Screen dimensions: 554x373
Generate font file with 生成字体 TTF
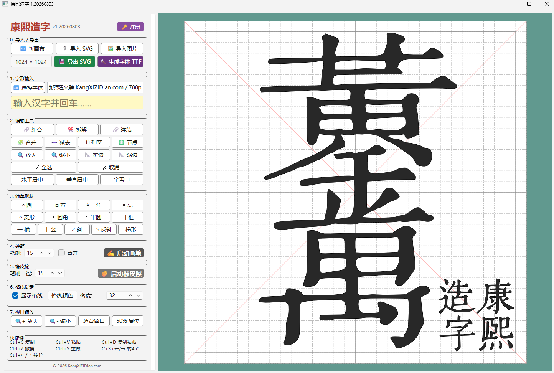coord(120,62)
